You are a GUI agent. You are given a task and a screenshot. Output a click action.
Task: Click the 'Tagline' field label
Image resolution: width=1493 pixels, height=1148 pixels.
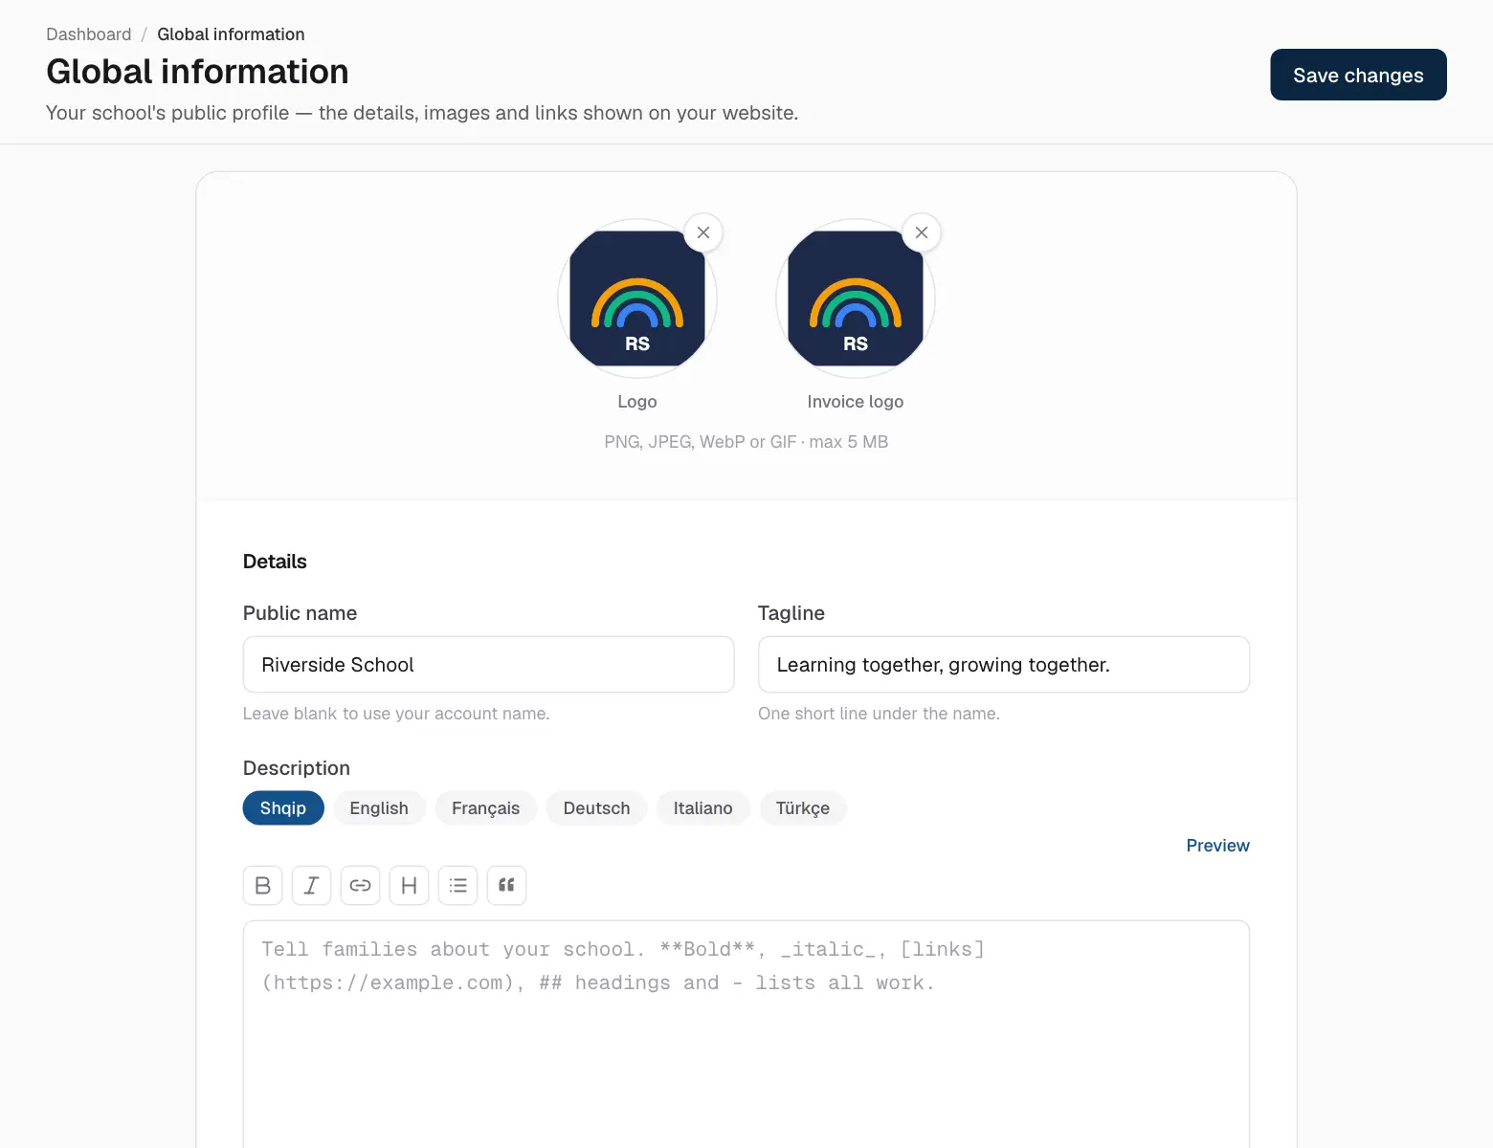point(791,612)
